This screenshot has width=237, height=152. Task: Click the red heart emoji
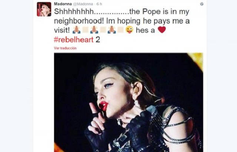click(x=162, y=30)
